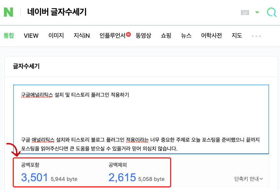Click the text line 구글애널리틱스 설치 및 티스토리 플러그인 적용하기

pyautogui.click(x=75, y=95)
